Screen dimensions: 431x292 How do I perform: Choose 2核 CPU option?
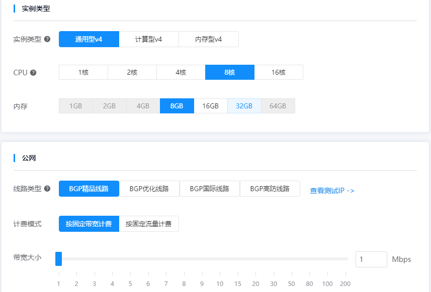[x=132, y=72]
